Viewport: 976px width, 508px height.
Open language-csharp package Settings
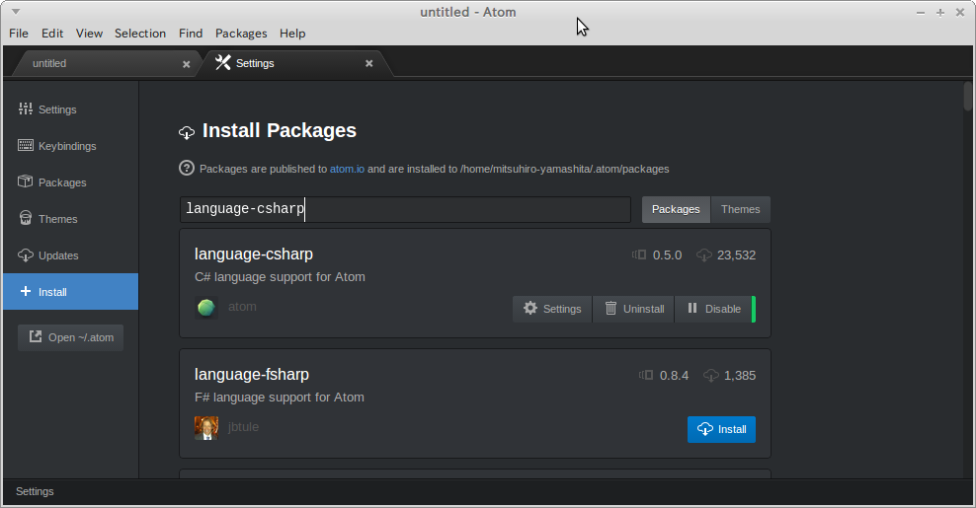pos(552,309)
